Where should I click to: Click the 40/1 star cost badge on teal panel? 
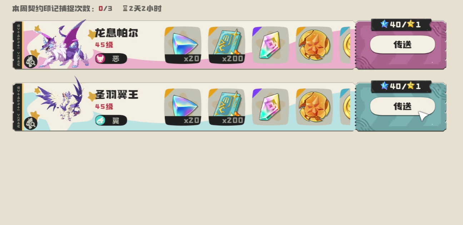(x=401, y=86)
